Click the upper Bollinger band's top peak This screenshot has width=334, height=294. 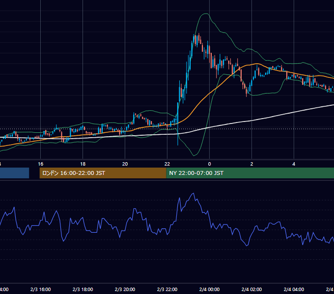pos(206,14)
